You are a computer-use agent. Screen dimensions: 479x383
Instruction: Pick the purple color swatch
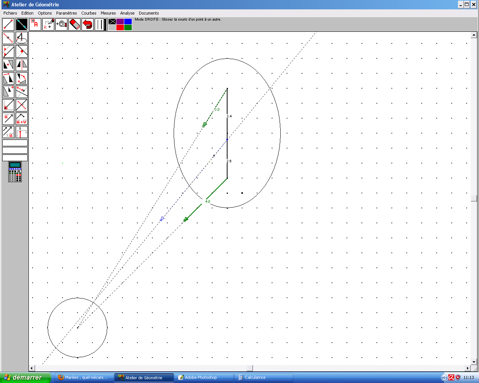point(120,21)
